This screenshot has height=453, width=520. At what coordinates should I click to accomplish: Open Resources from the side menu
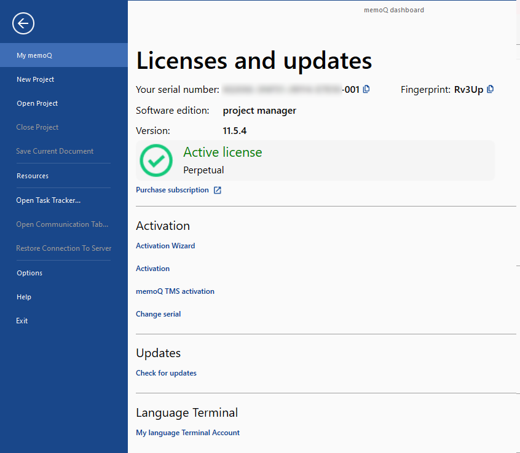[64, 176]
